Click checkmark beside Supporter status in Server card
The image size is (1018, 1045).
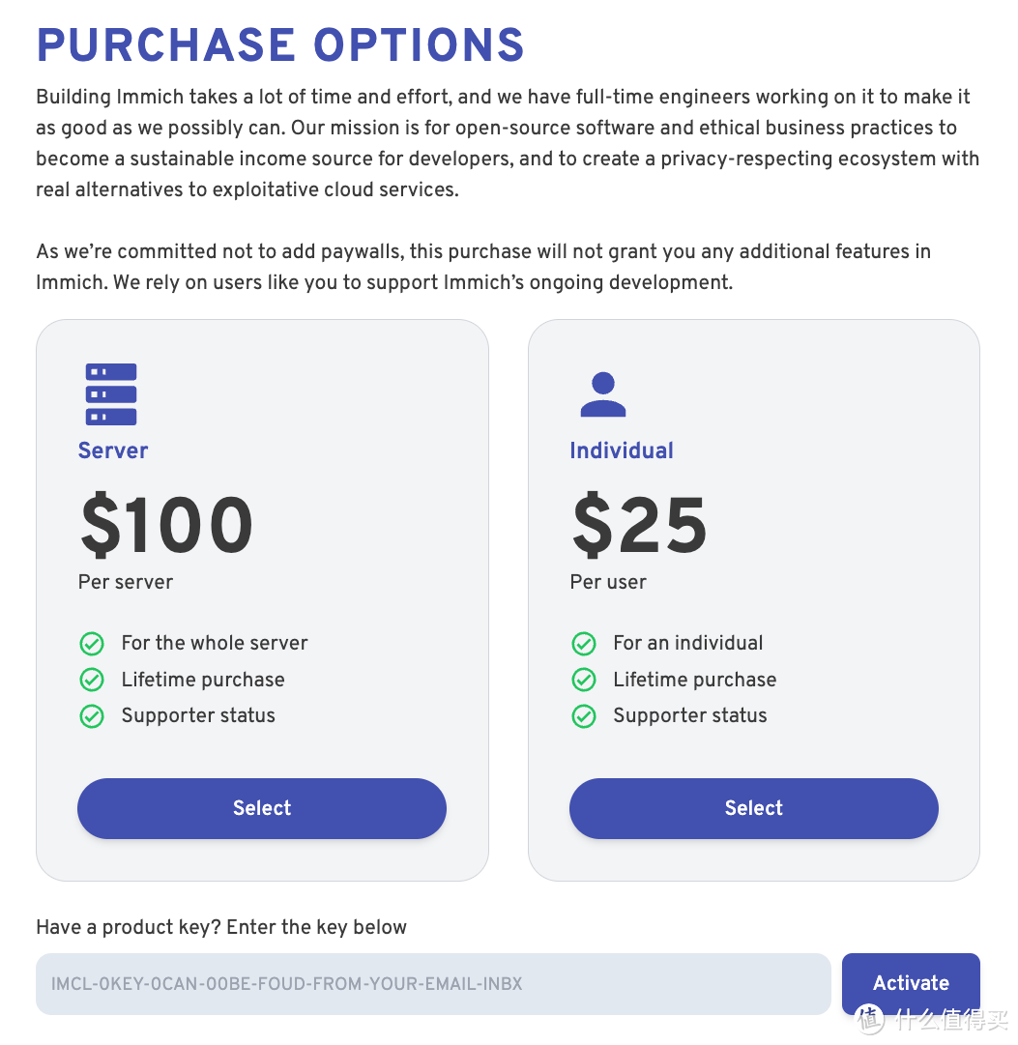(x=92, y=716)
